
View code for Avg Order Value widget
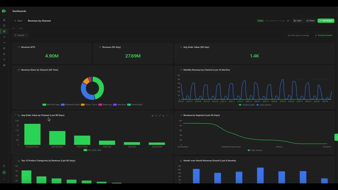coord(156,116)
